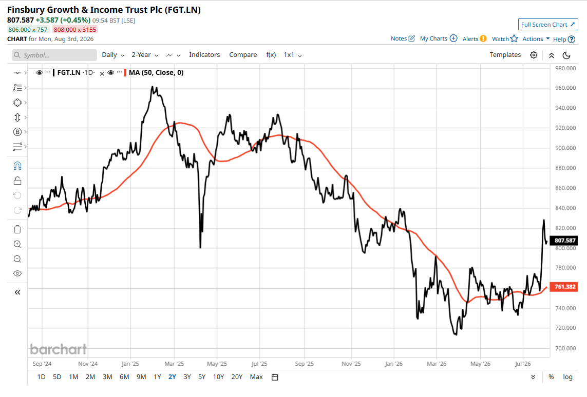
Task: Collapse the drawing toolbar double chevron
Action: coord(17,292)
